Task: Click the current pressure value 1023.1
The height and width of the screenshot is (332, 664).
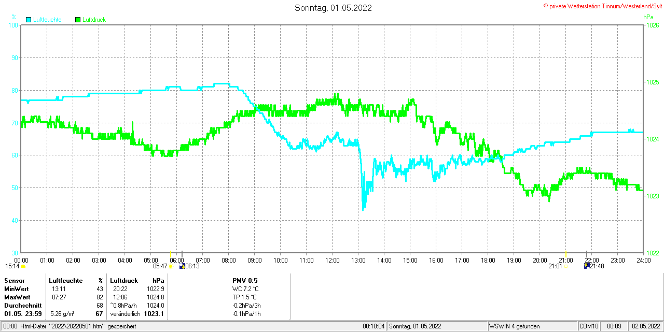Action: point(154,314)
